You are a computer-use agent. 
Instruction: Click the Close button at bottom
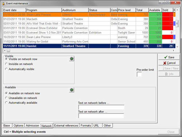point(169,132)
